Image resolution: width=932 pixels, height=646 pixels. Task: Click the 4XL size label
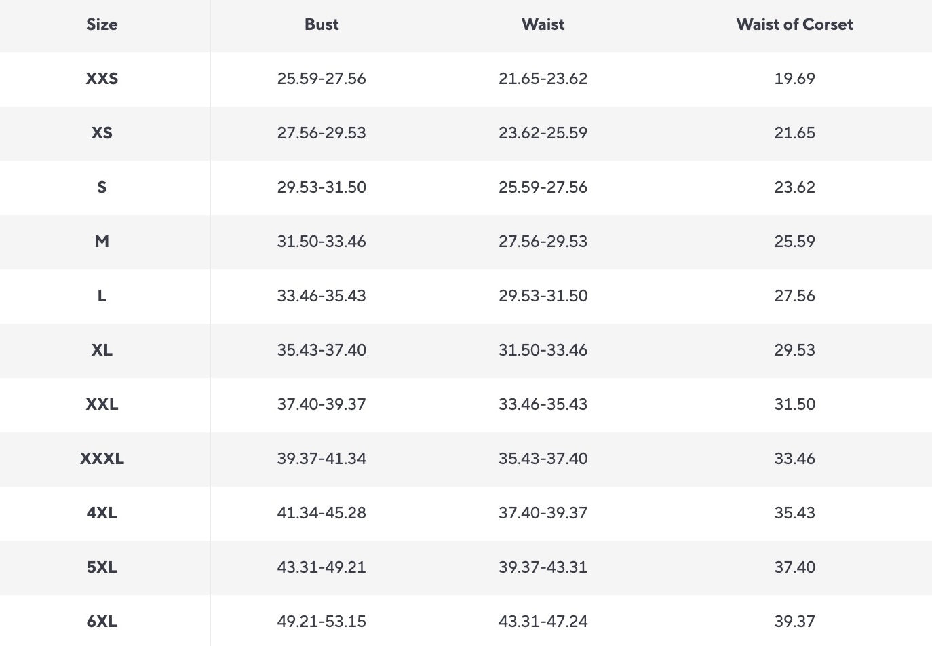(102, 513)
